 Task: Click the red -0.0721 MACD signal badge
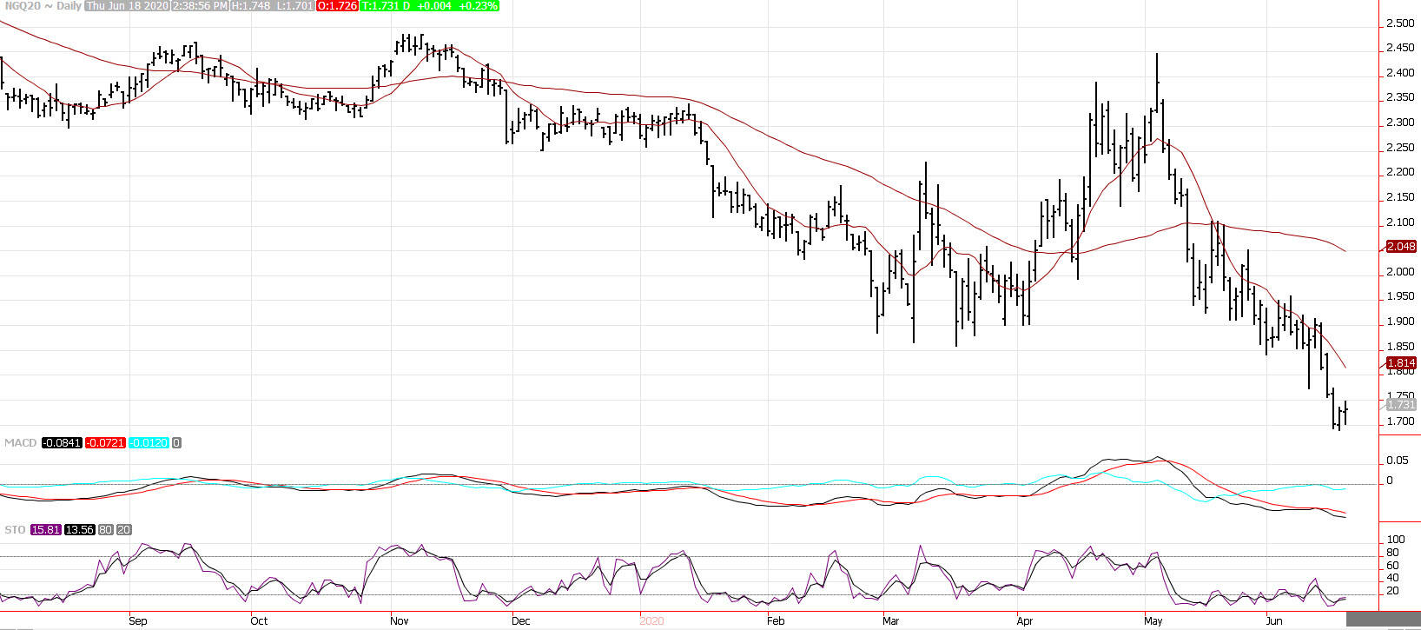click(x=105, y=443)
